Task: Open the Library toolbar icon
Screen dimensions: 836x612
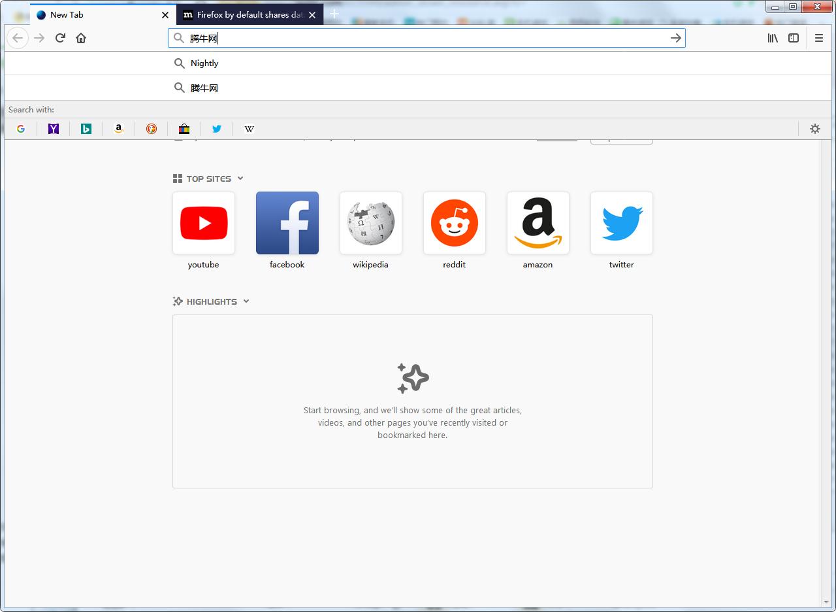Action: tap(773, 38)
